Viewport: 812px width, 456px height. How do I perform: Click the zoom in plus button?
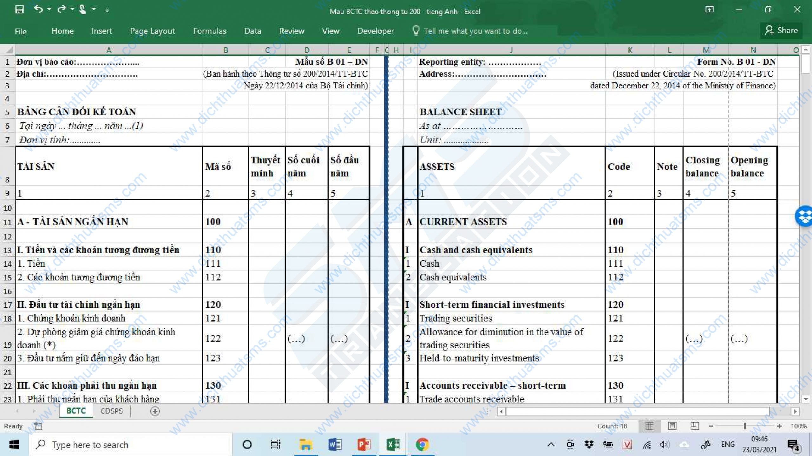(x=779, y=426)
